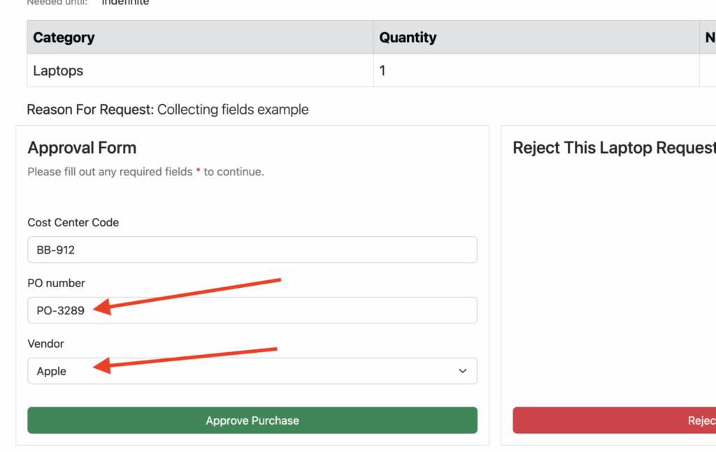The image size is (716, 452).
Task: Click the PO number label
Action: click(x=56, y=283)
